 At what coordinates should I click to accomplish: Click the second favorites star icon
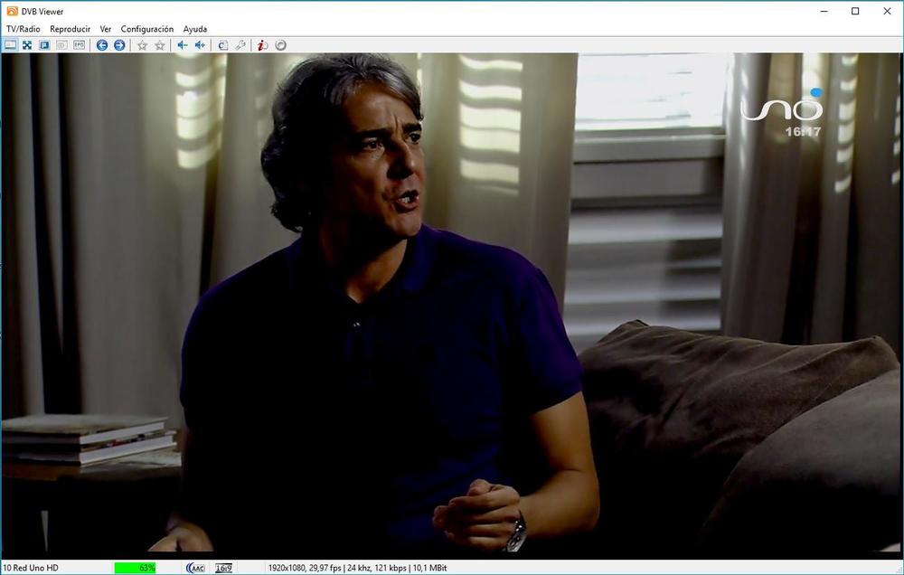(x=160, y=45)
